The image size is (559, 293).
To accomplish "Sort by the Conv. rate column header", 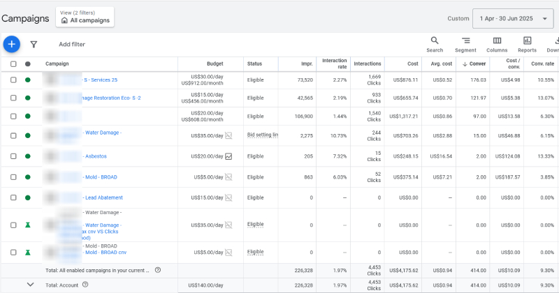I will click(543, 63).
